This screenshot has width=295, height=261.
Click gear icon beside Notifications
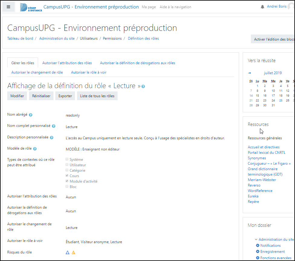[x=258, y=246]
